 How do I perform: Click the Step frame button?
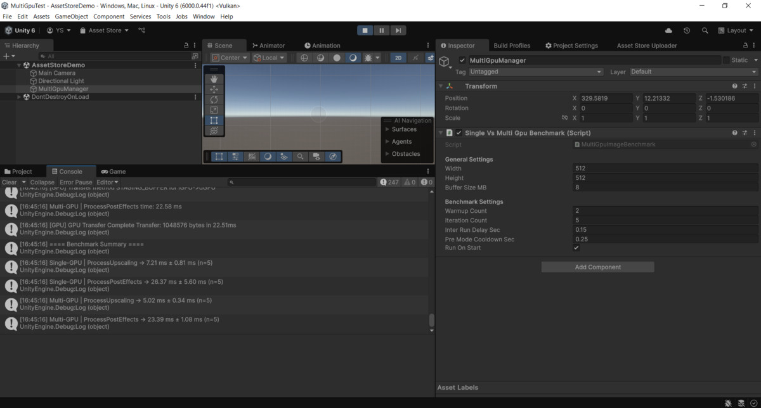point(398,30)
